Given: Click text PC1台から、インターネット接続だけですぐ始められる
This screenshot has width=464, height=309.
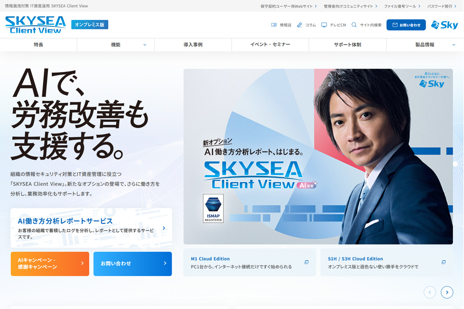Looking at the screenshot, I should click(x=241, y=267).
